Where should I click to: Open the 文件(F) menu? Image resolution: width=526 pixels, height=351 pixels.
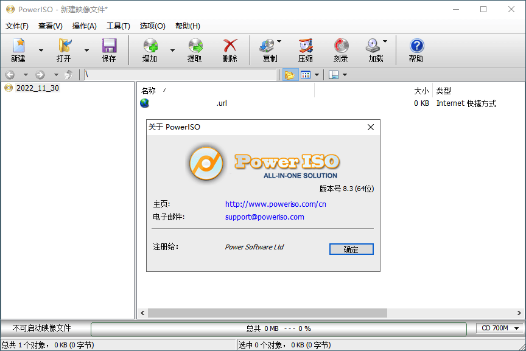(17, 26)
